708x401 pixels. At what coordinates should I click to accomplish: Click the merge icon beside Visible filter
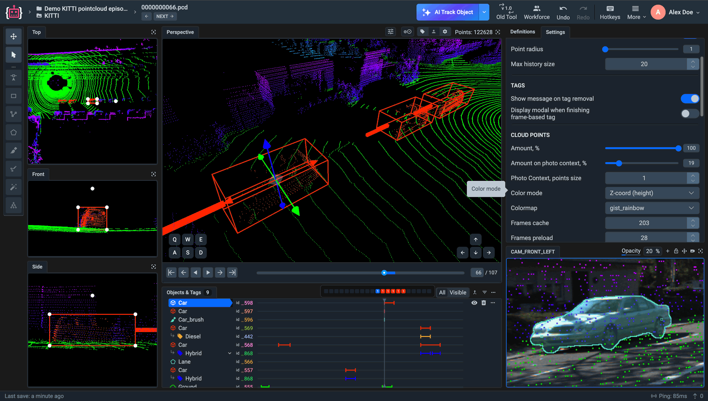click(475, 292)
